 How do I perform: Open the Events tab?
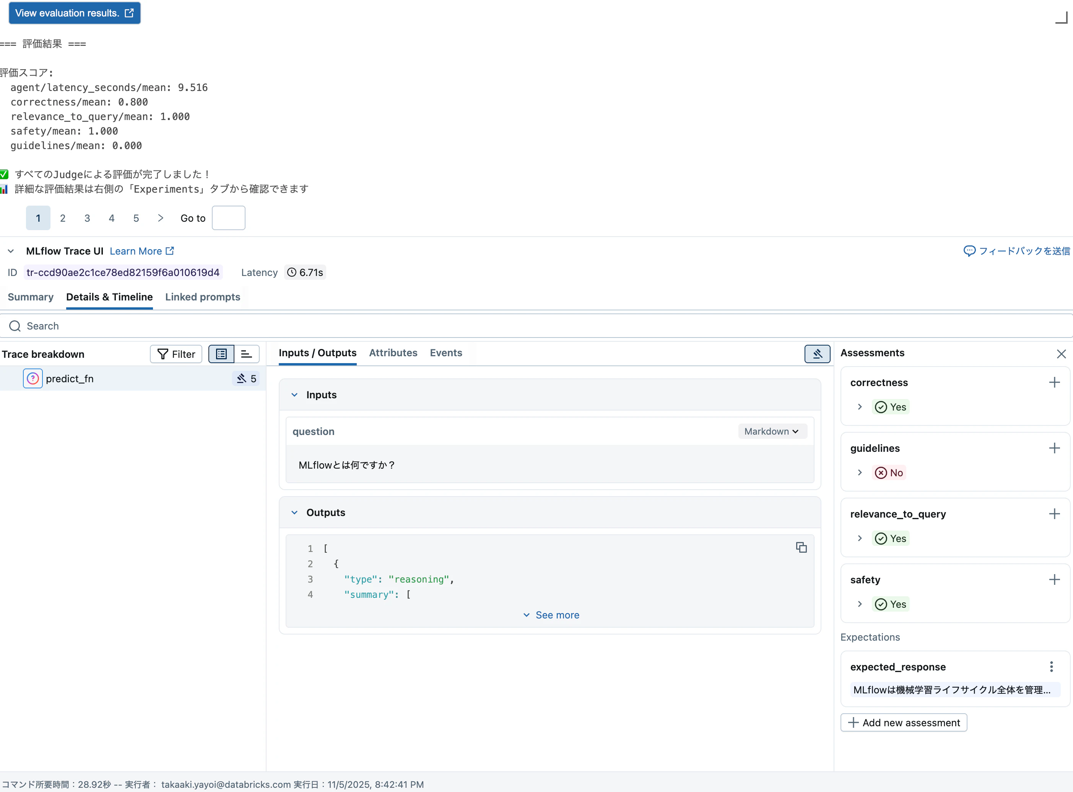click(x=446, y=353)
